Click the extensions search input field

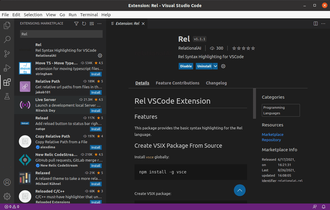(61, 34)
